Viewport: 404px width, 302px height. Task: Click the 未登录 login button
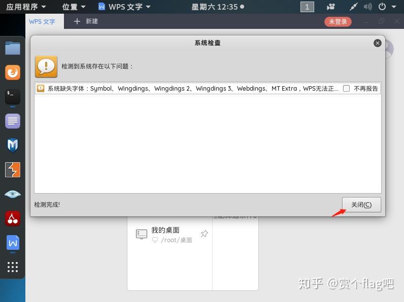click(338, 22)
